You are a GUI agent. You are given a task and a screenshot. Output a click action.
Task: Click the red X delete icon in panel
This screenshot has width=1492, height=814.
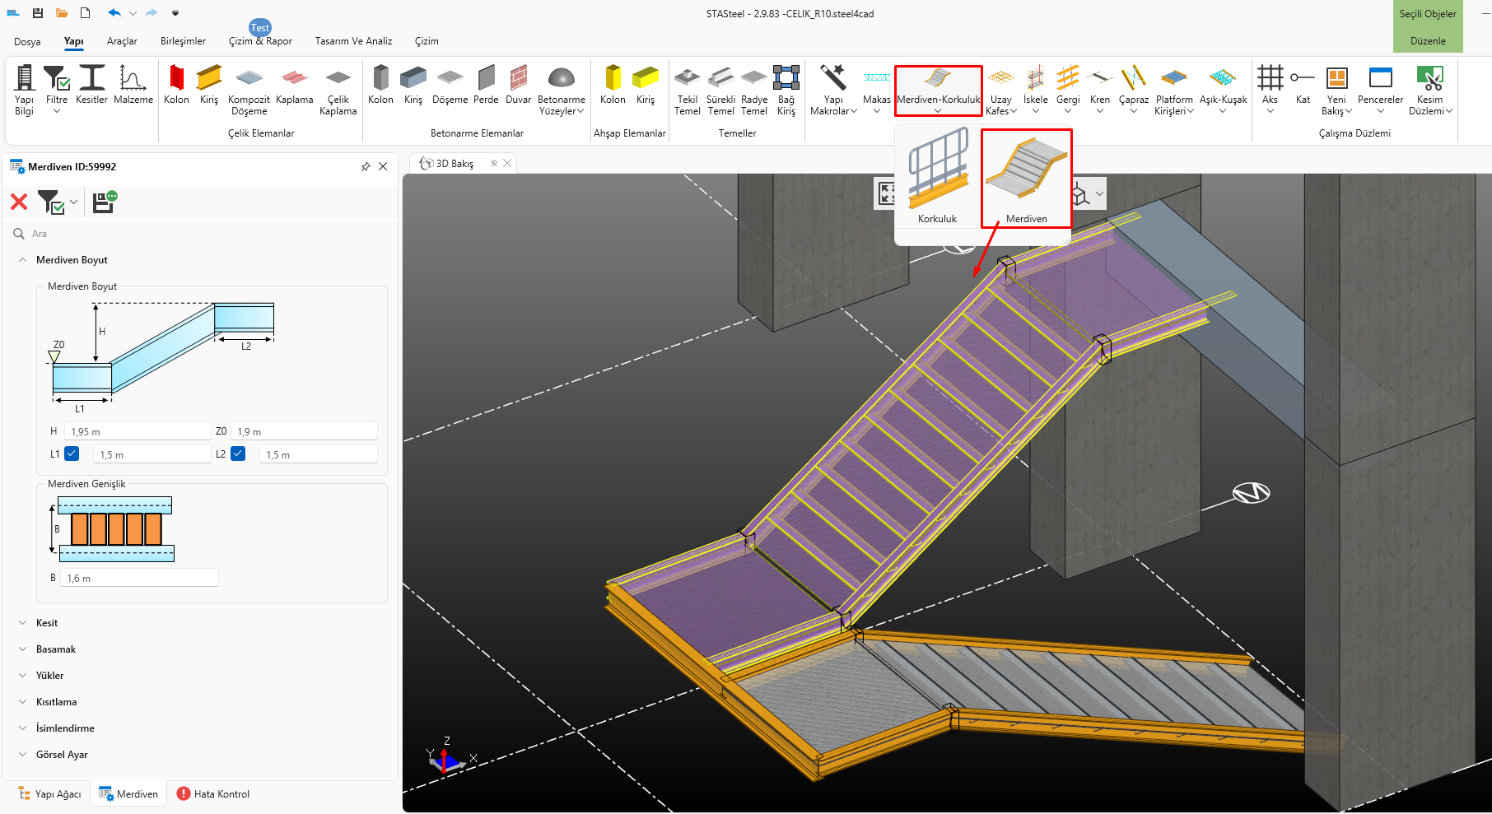(19, 202)
